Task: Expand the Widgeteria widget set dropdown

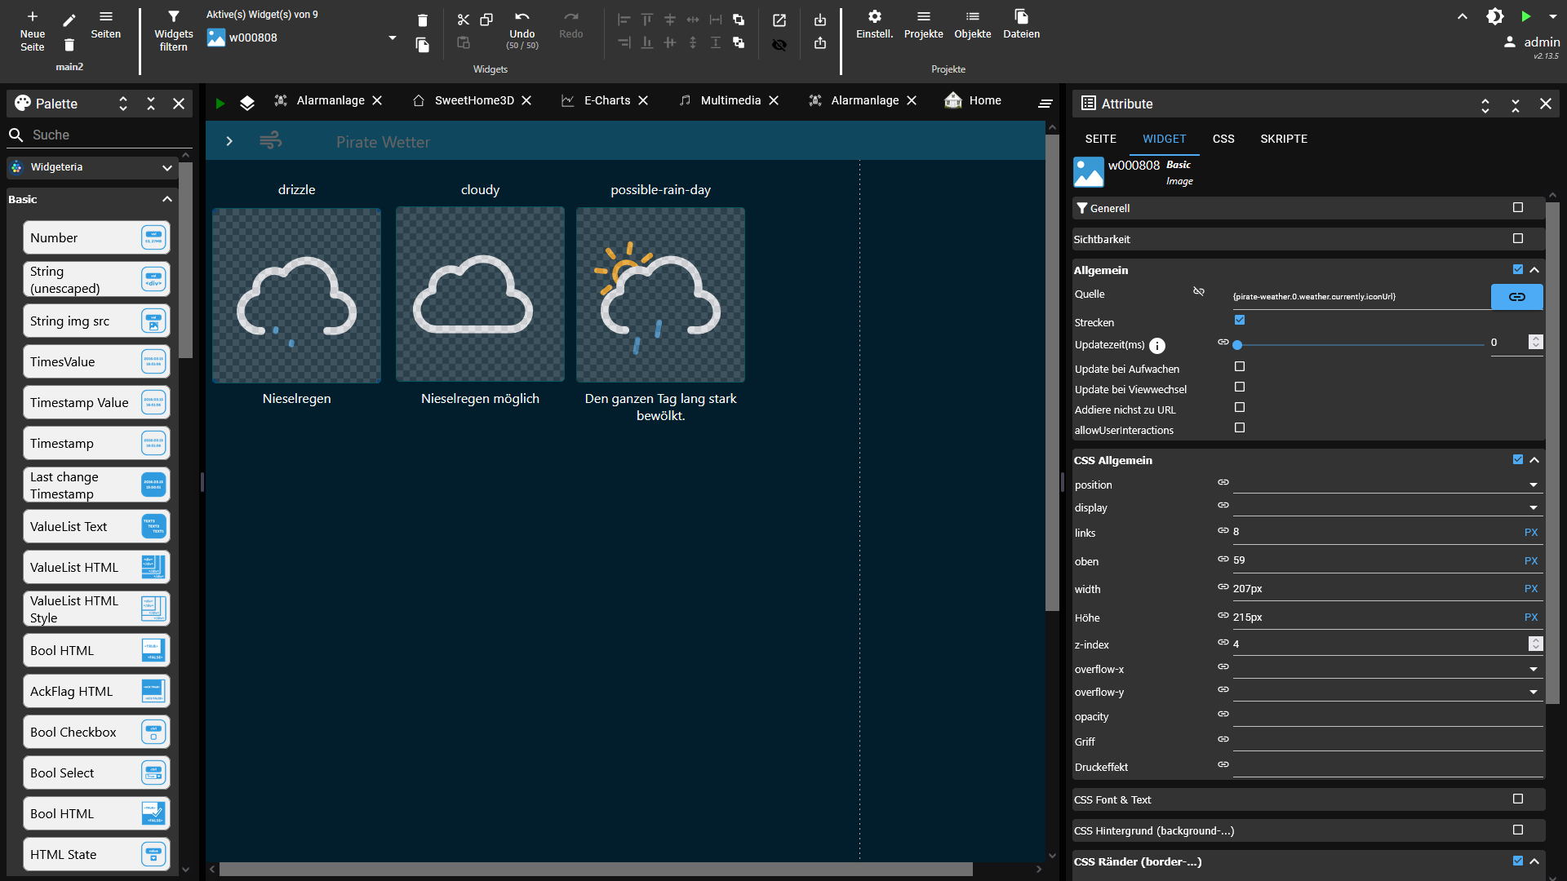Action: click(x=166, y=167)
